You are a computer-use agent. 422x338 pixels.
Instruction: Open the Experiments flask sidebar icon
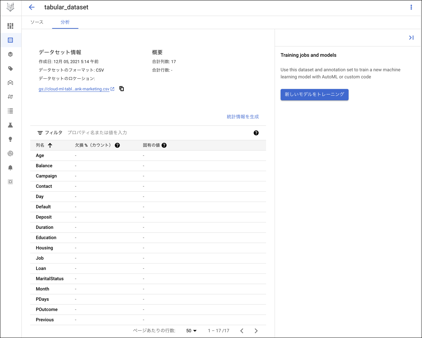(10, 125)
